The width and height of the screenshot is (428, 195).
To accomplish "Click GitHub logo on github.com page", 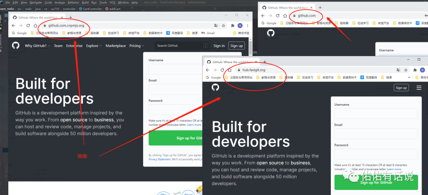I will click(x=271, y=33).
